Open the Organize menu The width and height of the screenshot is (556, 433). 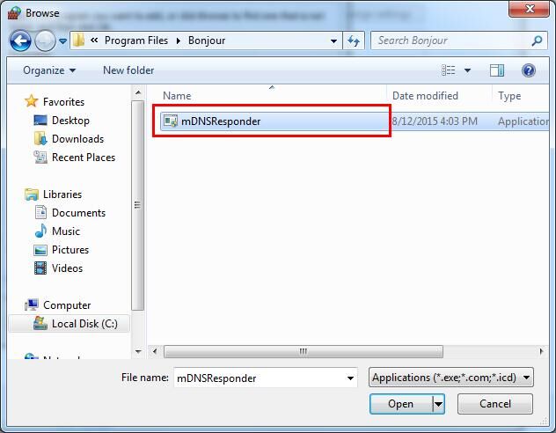[x=49, y=70]
